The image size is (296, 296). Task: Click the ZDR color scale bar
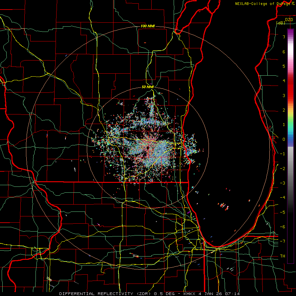(290, 146)
